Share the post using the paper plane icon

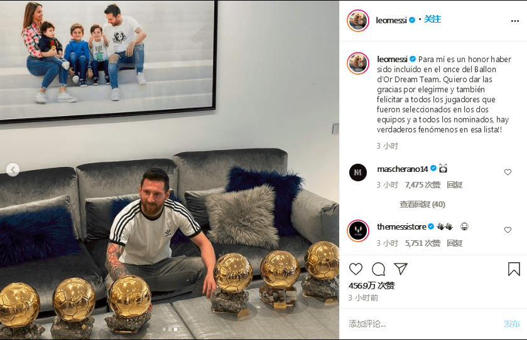401,268
